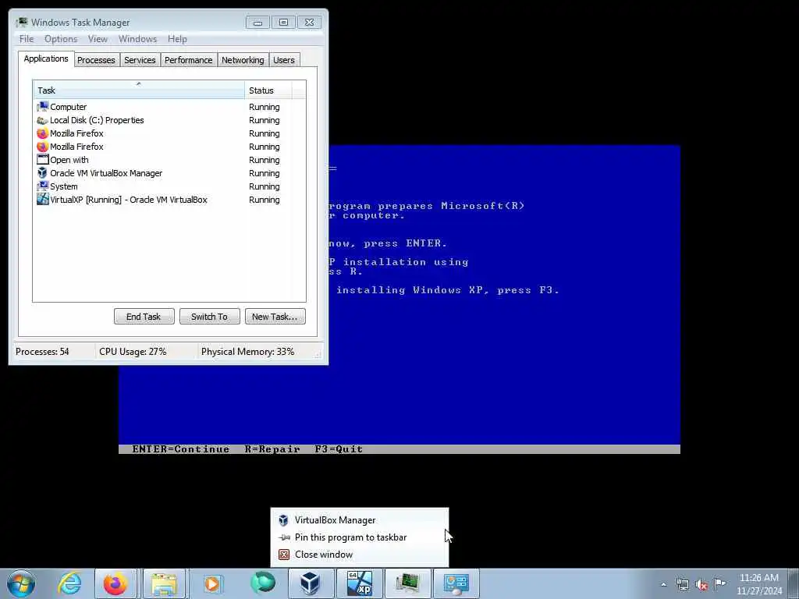Select the System task icon

click(42, 186)
